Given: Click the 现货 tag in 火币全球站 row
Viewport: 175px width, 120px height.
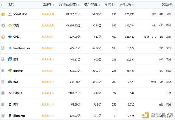Looking at the screenshot, I should pyautogui.click(x=169, y=14).
